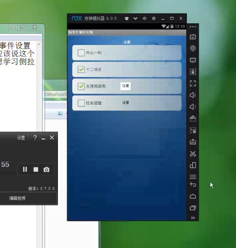Raise emulator volume with the upper speaker icon
Viewport: 236px width, 248px height.
(x=193, y=95)
